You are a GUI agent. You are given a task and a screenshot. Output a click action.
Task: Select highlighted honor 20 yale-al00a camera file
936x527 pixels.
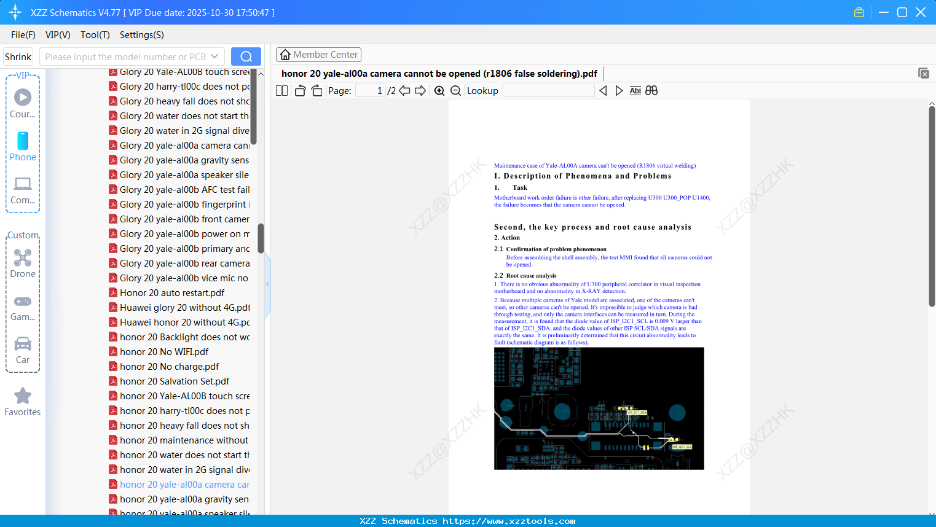coord(184,484)
